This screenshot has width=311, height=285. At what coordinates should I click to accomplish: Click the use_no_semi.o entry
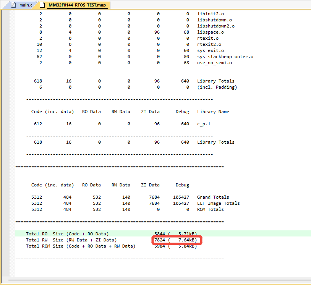pyautogui.click(x=214, y=63)
